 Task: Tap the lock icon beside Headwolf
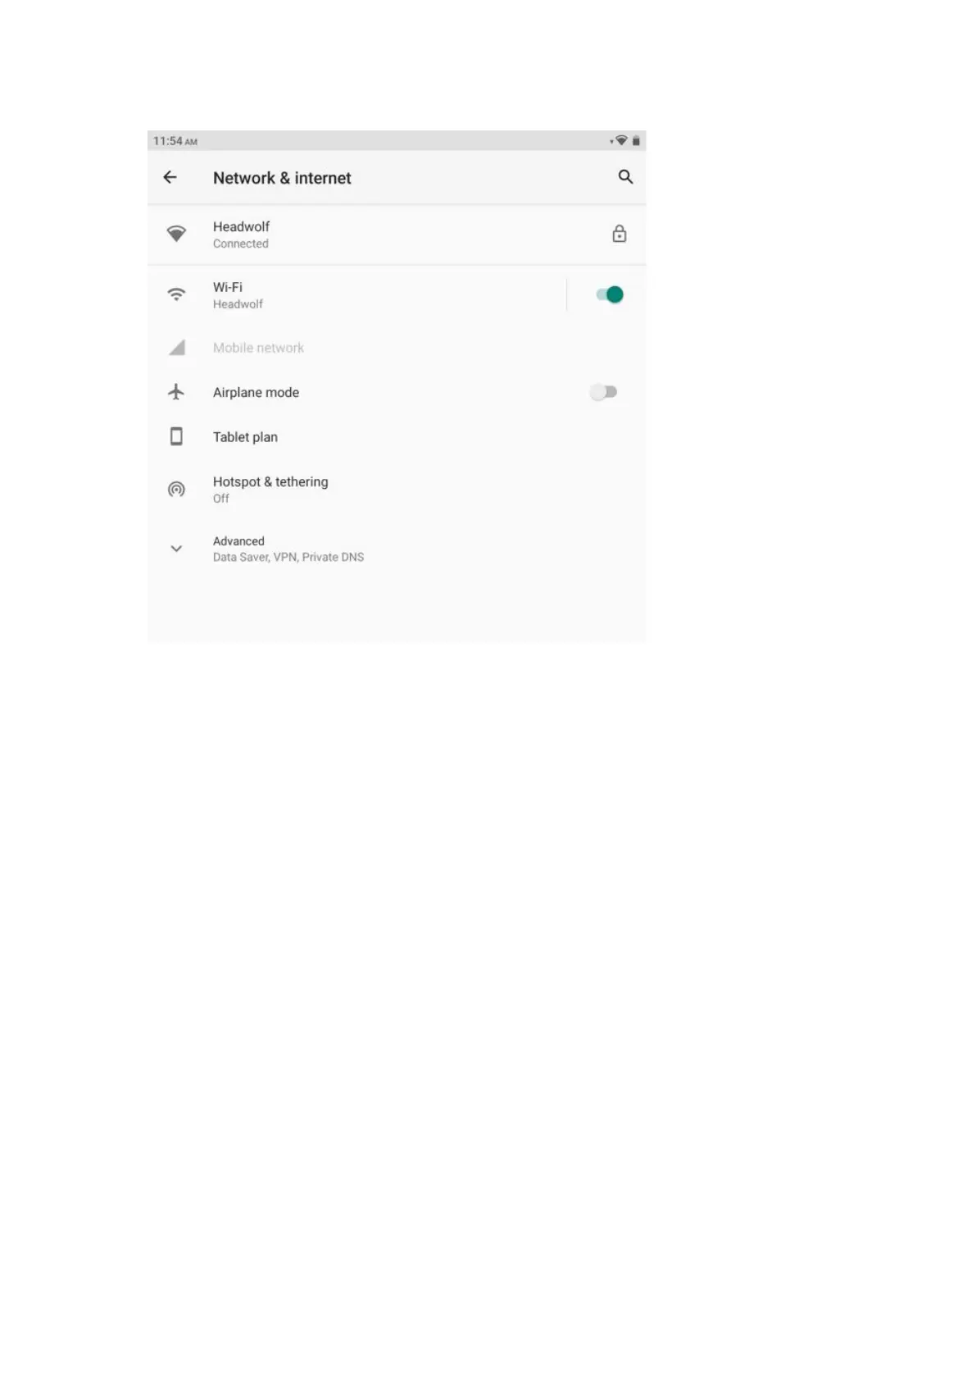tap(620, 234)
